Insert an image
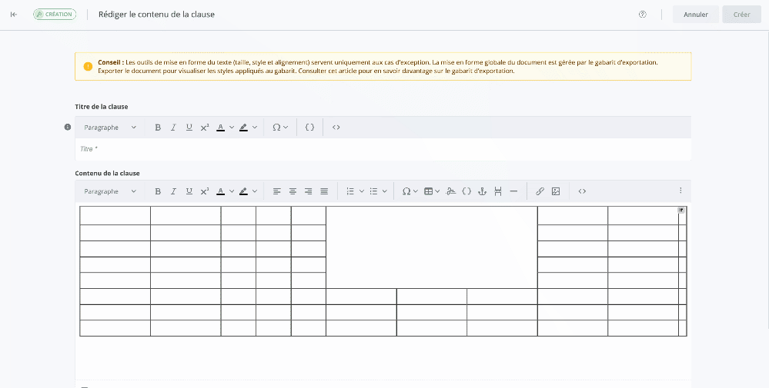Viewport: 769px width, 388px height. coord(556,191)
